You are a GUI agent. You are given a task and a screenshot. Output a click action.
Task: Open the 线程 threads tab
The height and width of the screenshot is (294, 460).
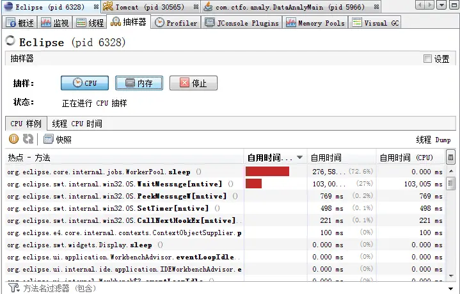(x=90, y=22)
